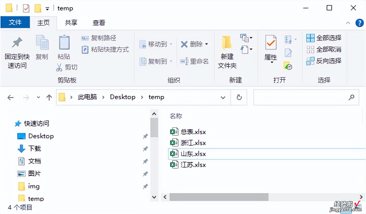366x214 pixels.
Task: Click Paste shortcut (粘贴快捷方式)
Action: click(x=106, y=50)
